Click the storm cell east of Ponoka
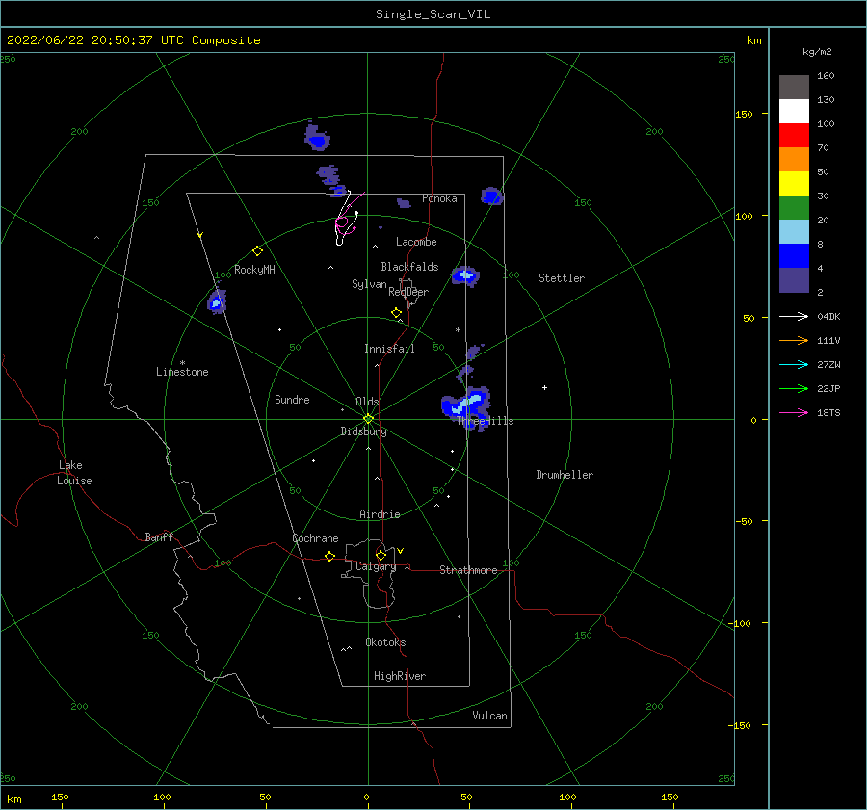 [x=491, y=196]
